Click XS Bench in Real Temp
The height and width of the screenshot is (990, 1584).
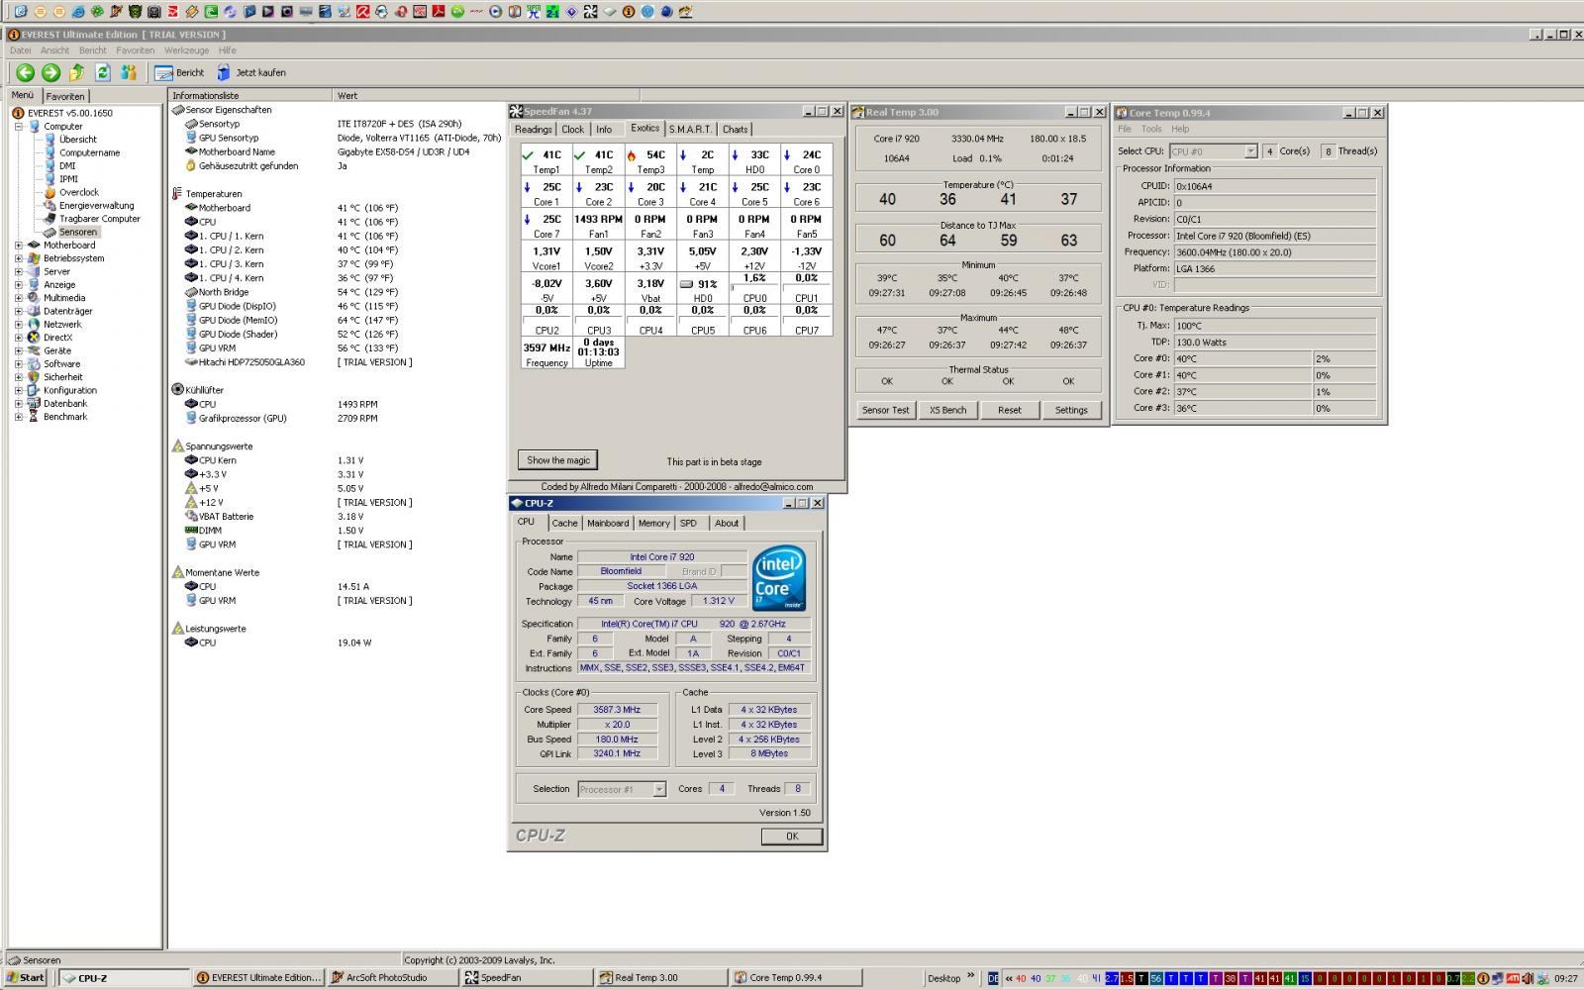[x=947, y=410]
